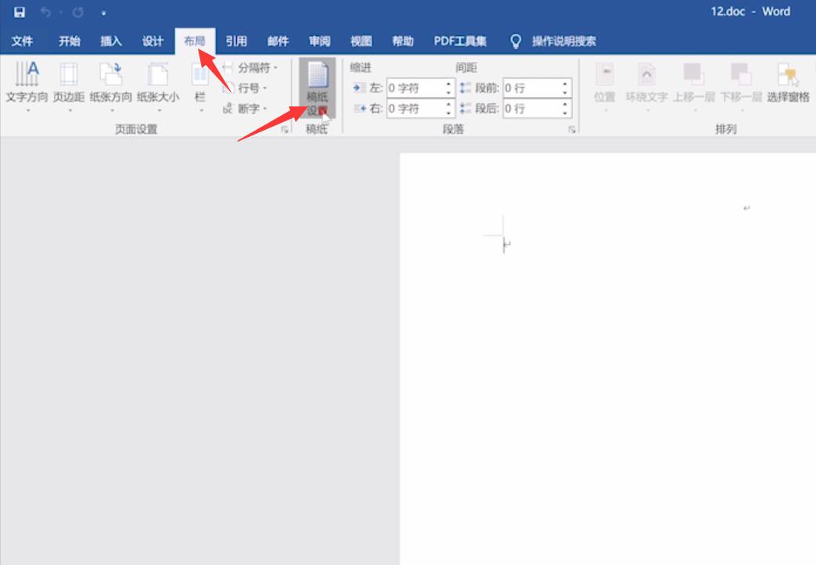Open the Quick Access Toolbar customize arrow

(103, 13)
